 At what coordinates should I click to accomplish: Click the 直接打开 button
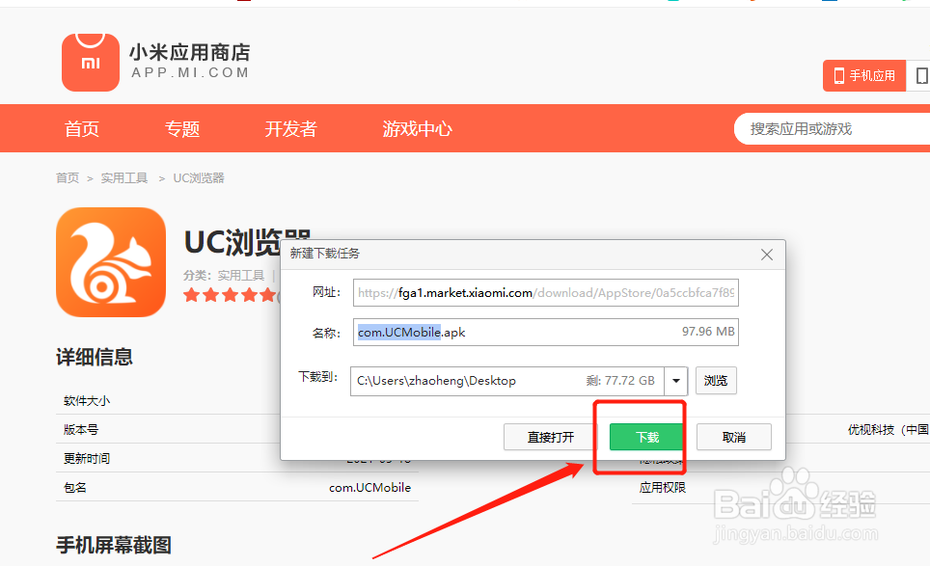(x=549, y=437)
